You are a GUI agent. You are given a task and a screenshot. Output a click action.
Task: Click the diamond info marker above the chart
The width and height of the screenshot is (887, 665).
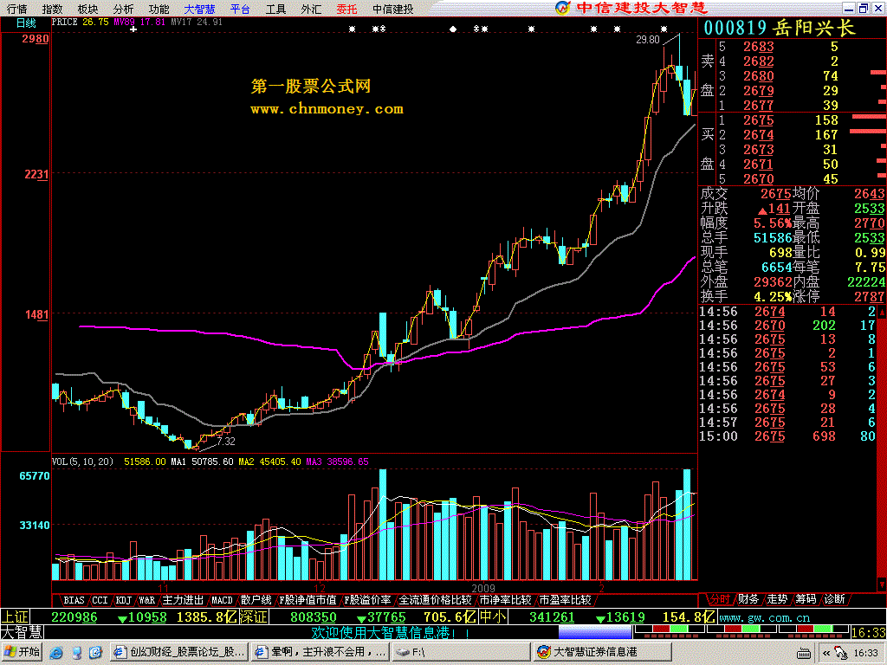452,29
